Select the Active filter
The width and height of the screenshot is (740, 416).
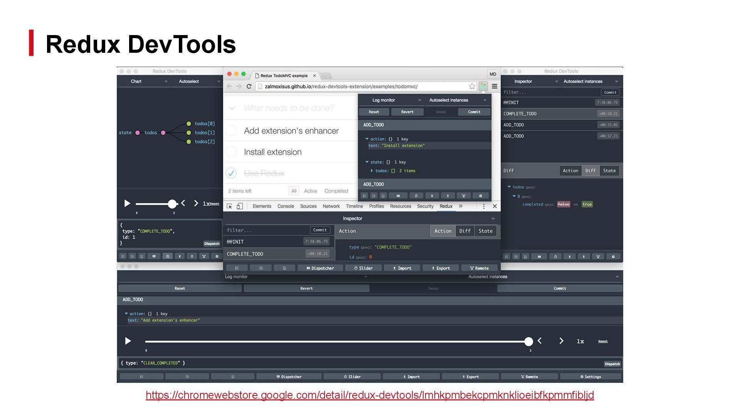[x=310, y=191]
